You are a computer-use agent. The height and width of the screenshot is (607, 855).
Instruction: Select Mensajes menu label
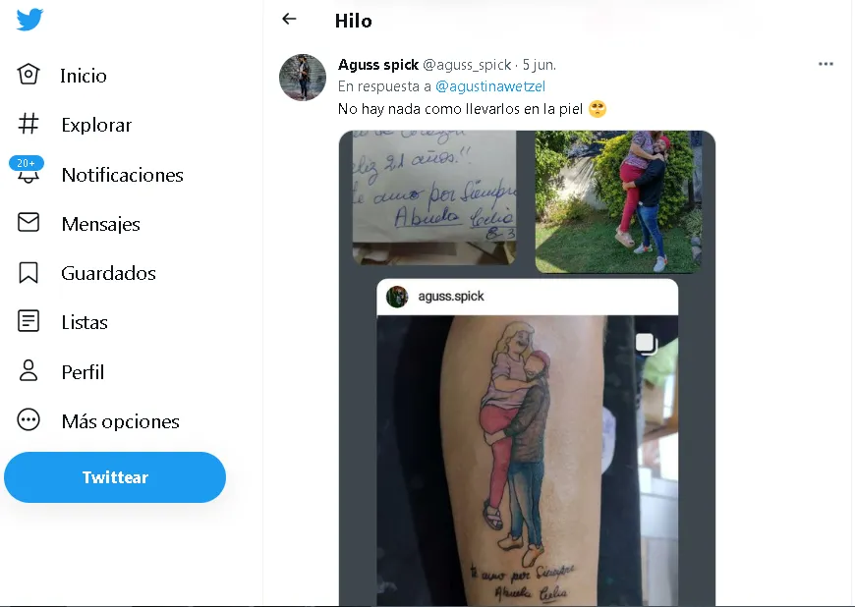tap(100, 224)
